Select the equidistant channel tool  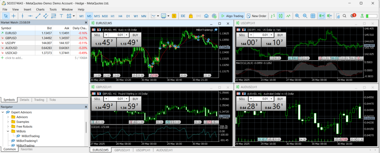click(x=46, y=16)
